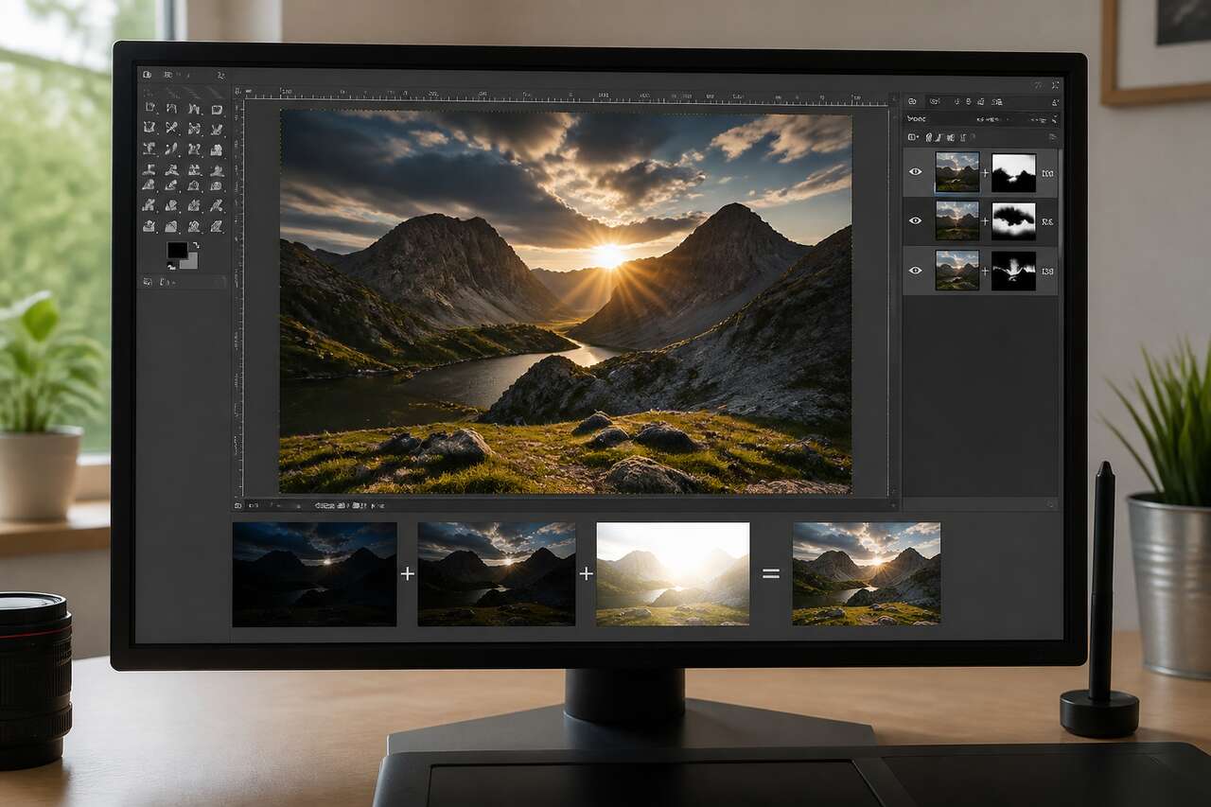
Task: Select the middle layer's landscape image thumbnail
Action: coord(957,220)
